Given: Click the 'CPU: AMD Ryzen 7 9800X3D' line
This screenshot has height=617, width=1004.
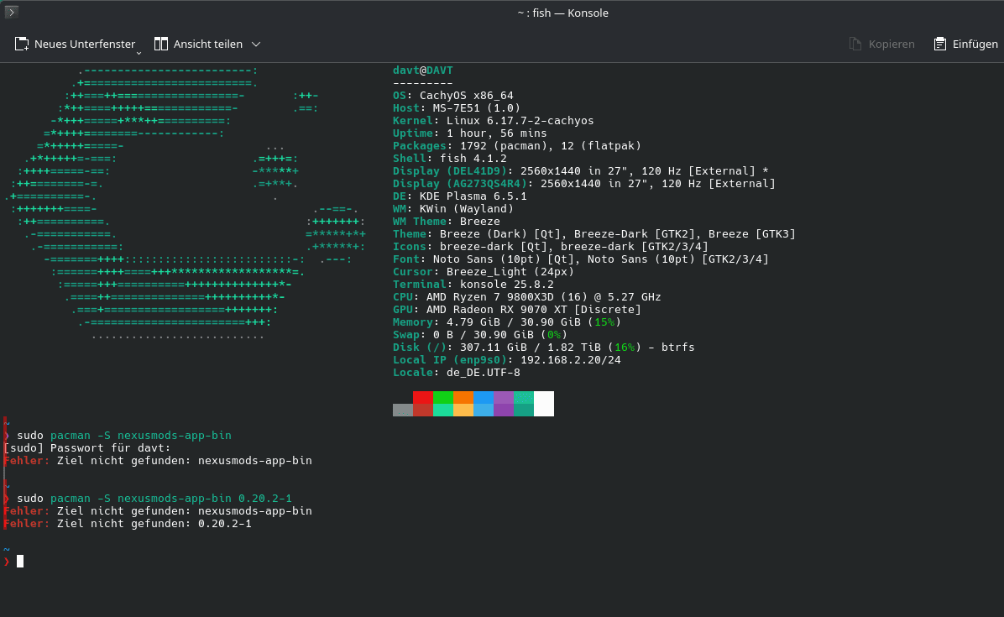Looking at the screenshot, I should (527, 297).
